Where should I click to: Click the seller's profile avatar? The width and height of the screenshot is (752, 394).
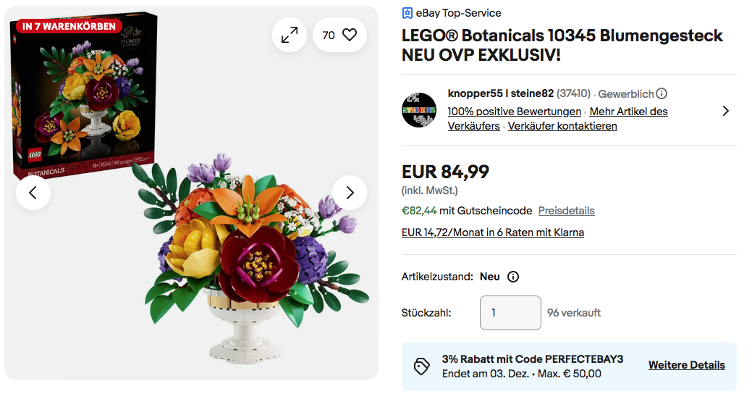[419, 111]
